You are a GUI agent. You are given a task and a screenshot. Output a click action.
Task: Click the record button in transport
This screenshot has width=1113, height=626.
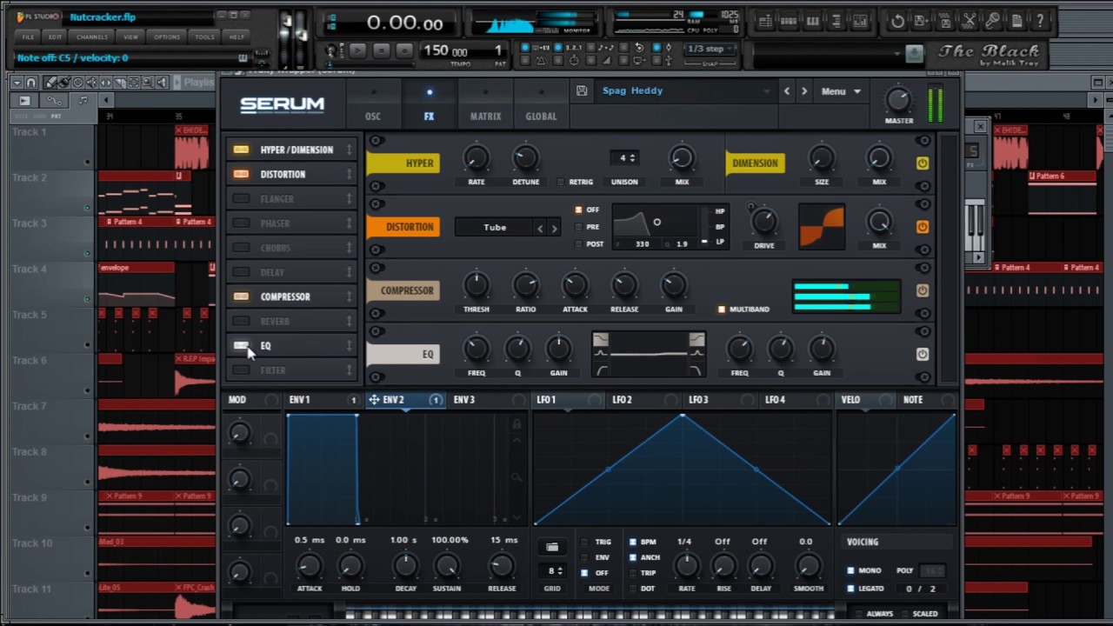click(x=404, y=50)
